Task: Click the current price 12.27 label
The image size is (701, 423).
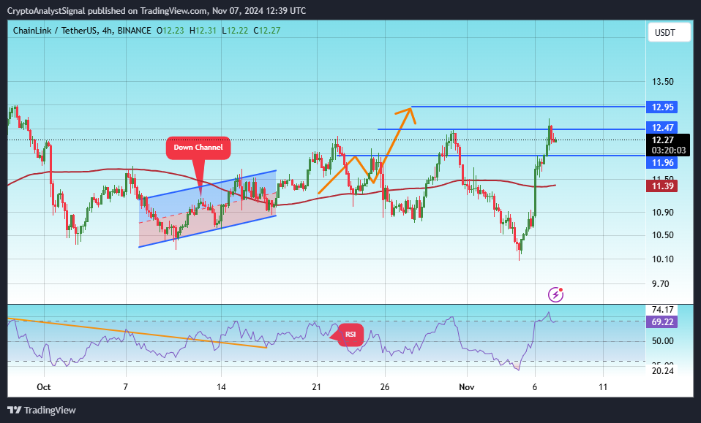Action: point(662,140)
